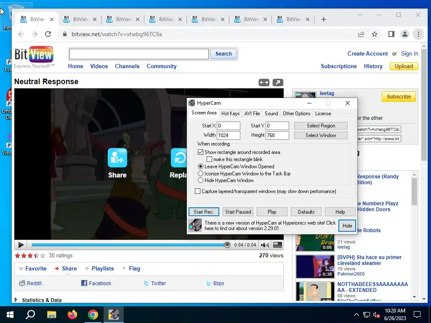Open the Other Options tab
Viewport: 431px width, 323px height.
[296, 114]
